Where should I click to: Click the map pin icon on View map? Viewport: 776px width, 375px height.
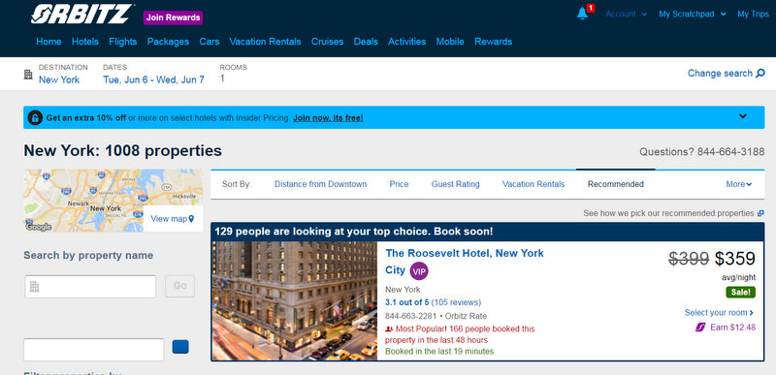point(191,219)
